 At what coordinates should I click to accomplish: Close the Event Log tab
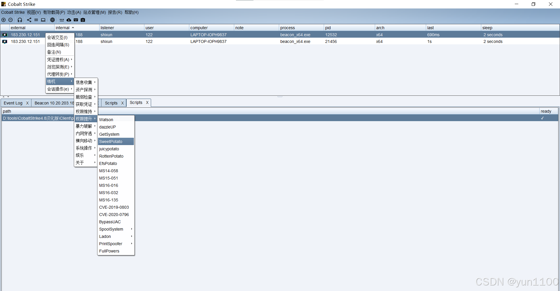pos(27,103)
